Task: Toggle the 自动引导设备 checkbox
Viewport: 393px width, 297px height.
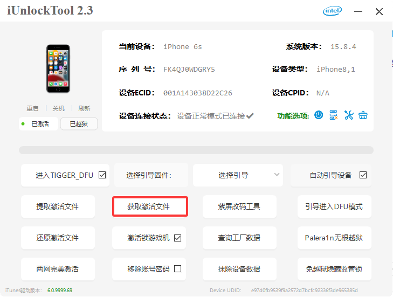Action: 363,175
